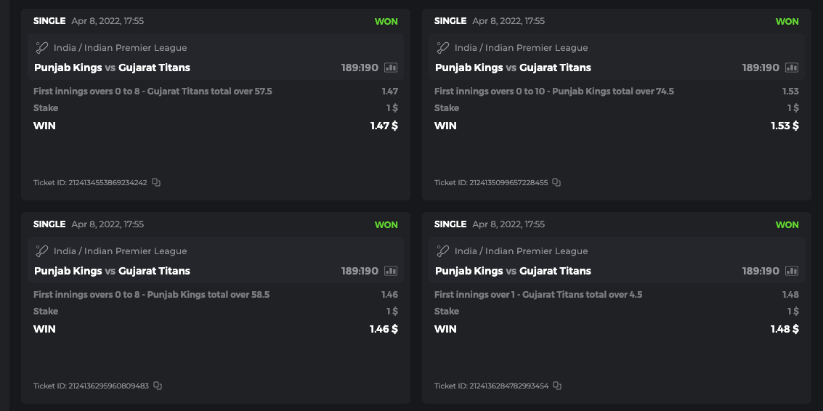Open Punjab Kings vs Gujarat Titans match in over 57.5 card
The width and height of the screenshot is (823, 411).
pos(112,68)
